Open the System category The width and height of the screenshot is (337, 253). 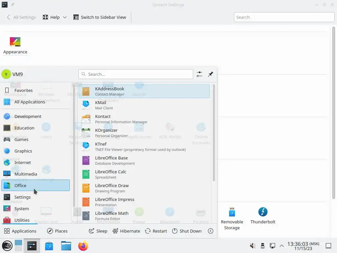point(36,209)
